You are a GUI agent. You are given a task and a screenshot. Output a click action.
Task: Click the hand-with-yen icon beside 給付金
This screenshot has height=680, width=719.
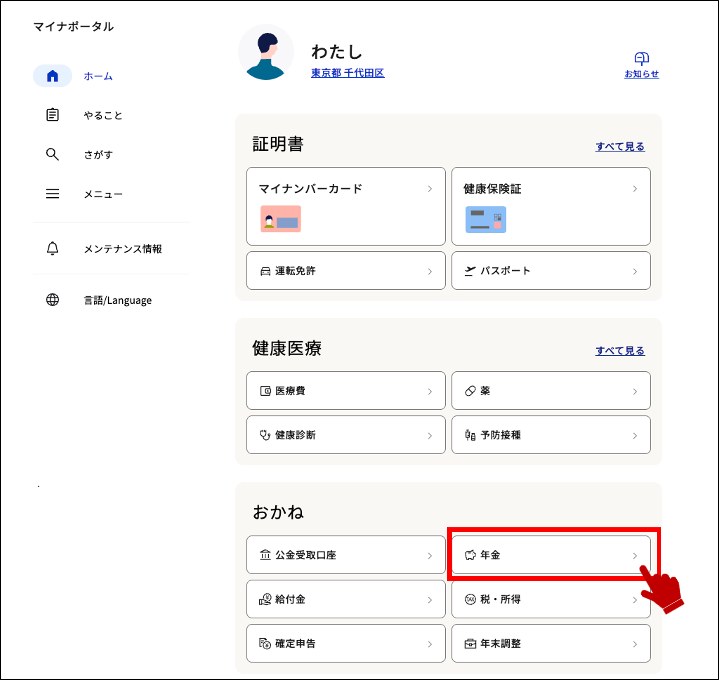click(x=265, y=599)
